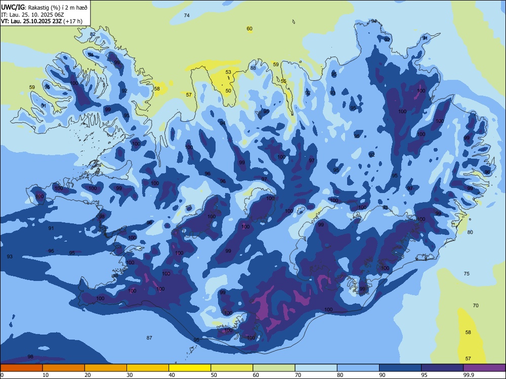Click the humidity value '87' on the map
506x379 pixels.
click(149, 338)
